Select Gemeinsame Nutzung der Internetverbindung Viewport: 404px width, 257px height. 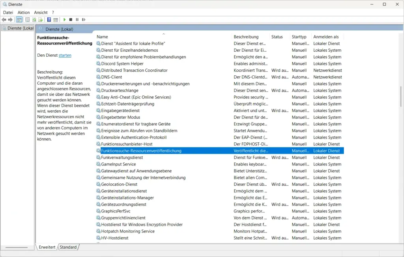pyautogui.click(x=220, y=177)
